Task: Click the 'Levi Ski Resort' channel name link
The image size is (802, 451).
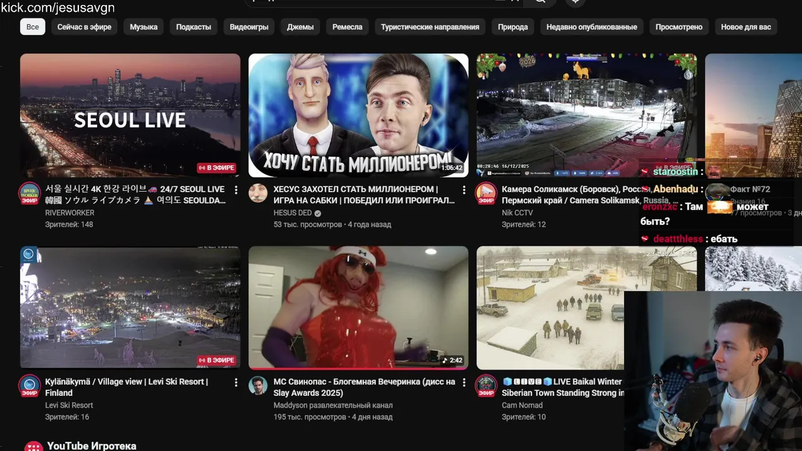Action: click(69, 405)
